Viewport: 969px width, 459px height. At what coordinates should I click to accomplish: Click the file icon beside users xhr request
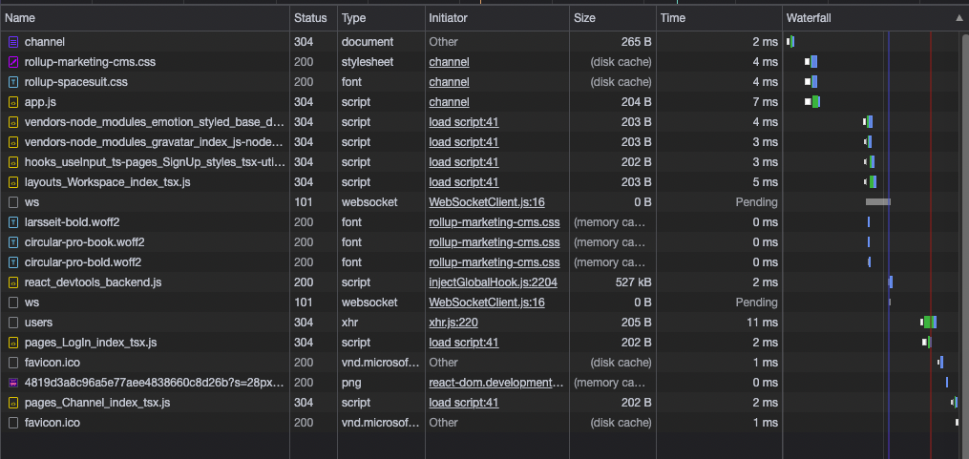pyautogui.click(x=13, y=323)
